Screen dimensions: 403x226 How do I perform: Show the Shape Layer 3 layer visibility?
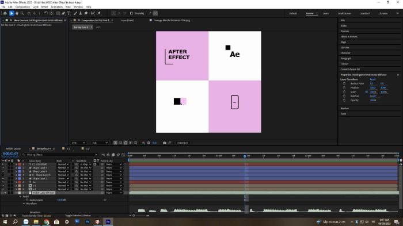(3, 175)
